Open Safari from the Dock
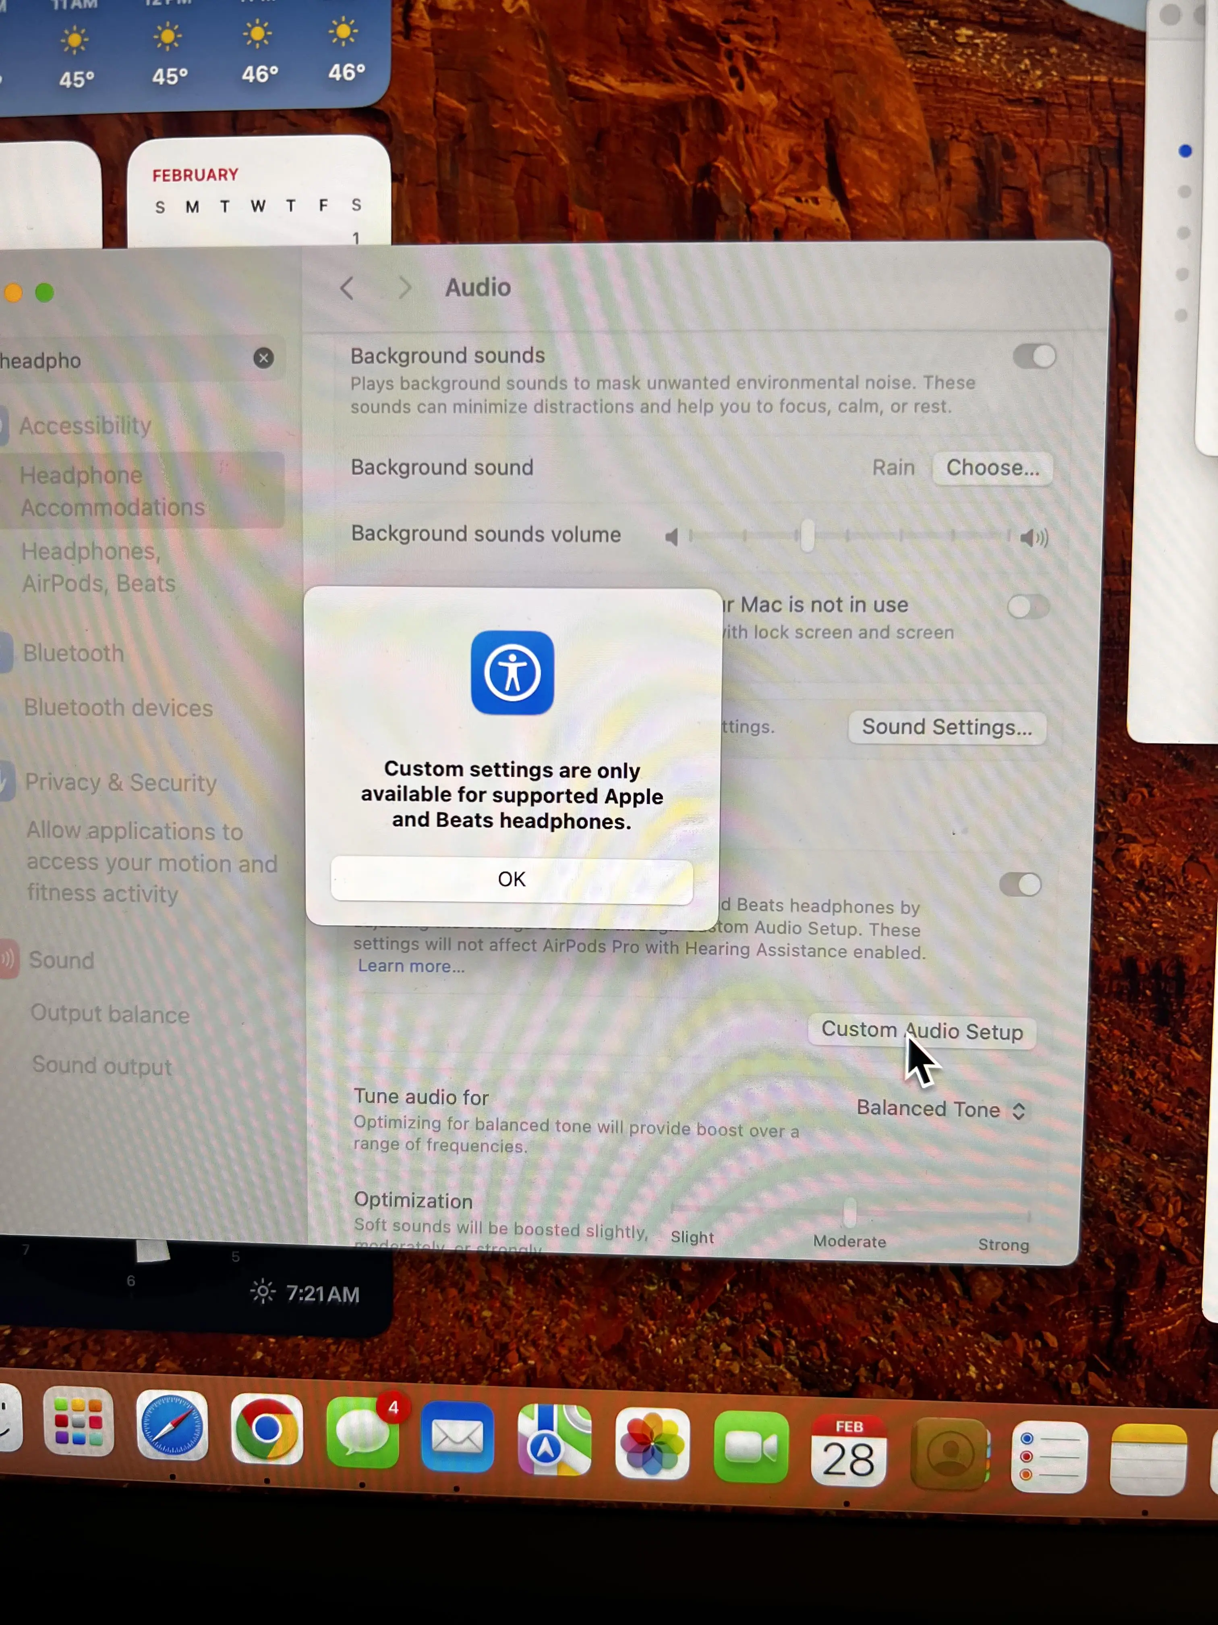Screen dimensions: 1218x1625 172,1425
